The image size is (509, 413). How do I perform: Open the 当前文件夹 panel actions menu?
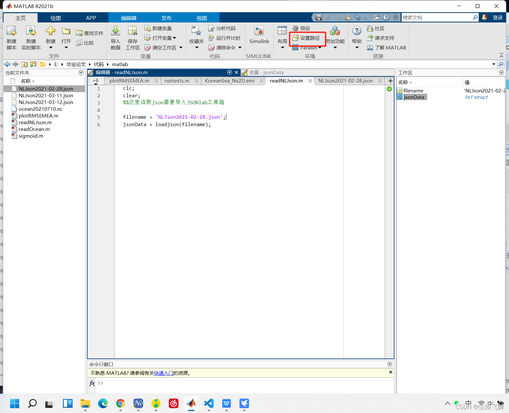coord(81,73)
